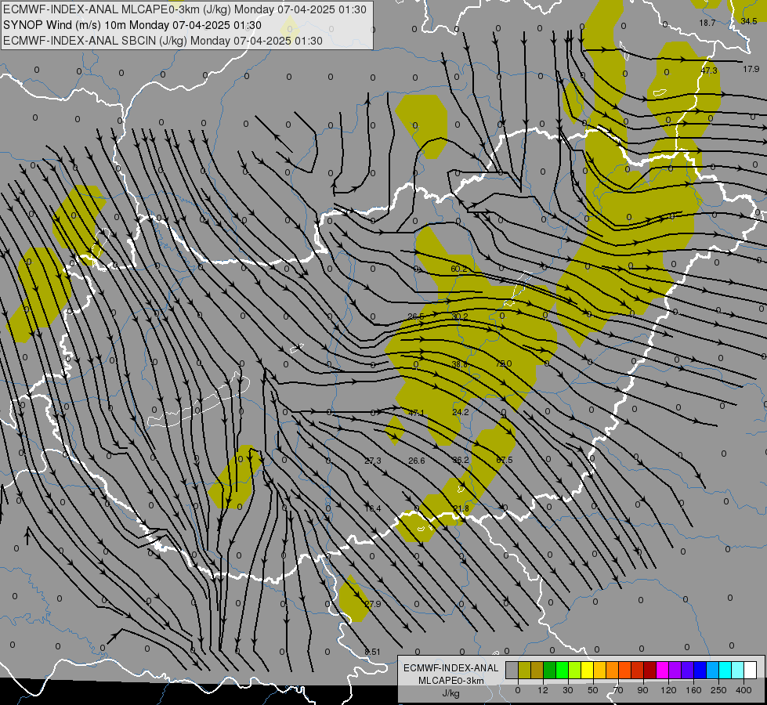Click the bright cyan legend swatch
The height and width of the screenshot is (705, 767).
click(725, 670)
